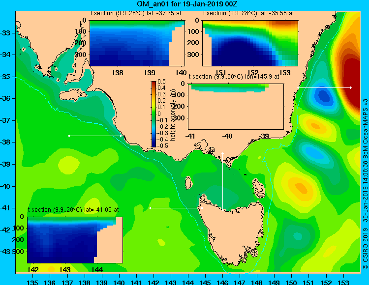Click the orange eddy east of Flinders Island
This screenshot has height=285, width=369.
tap(301, 188)
